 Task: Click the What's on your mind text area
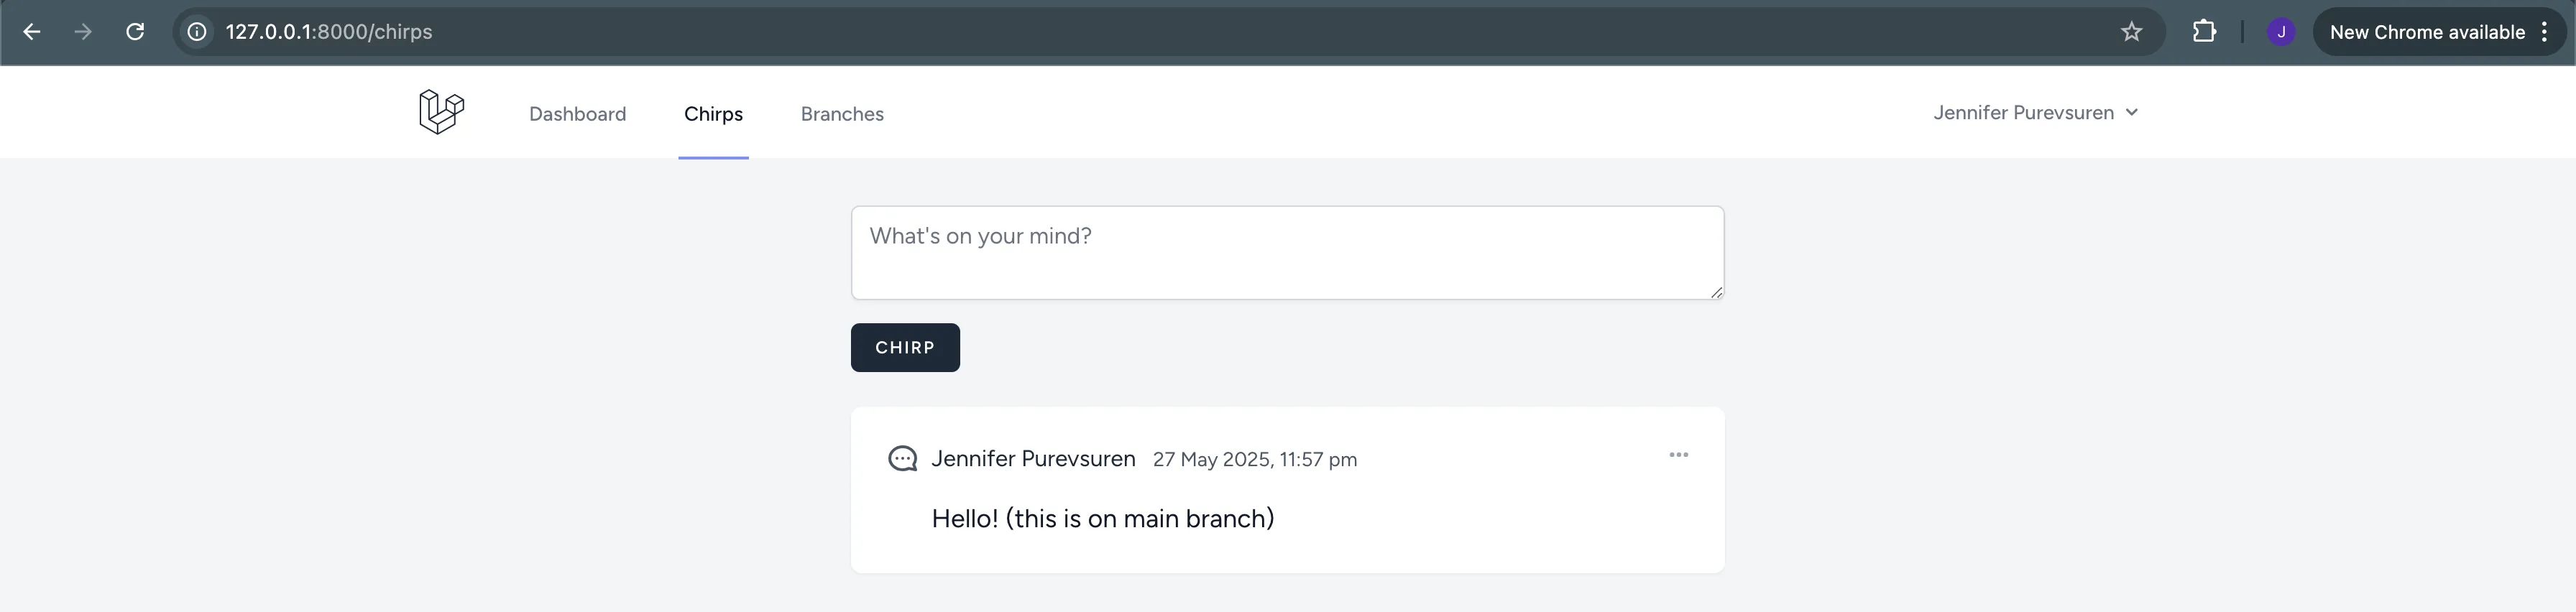(x=1287, y=252)
